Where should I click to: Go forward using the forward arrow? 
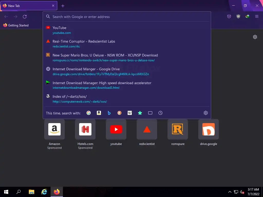coord(15,17)
